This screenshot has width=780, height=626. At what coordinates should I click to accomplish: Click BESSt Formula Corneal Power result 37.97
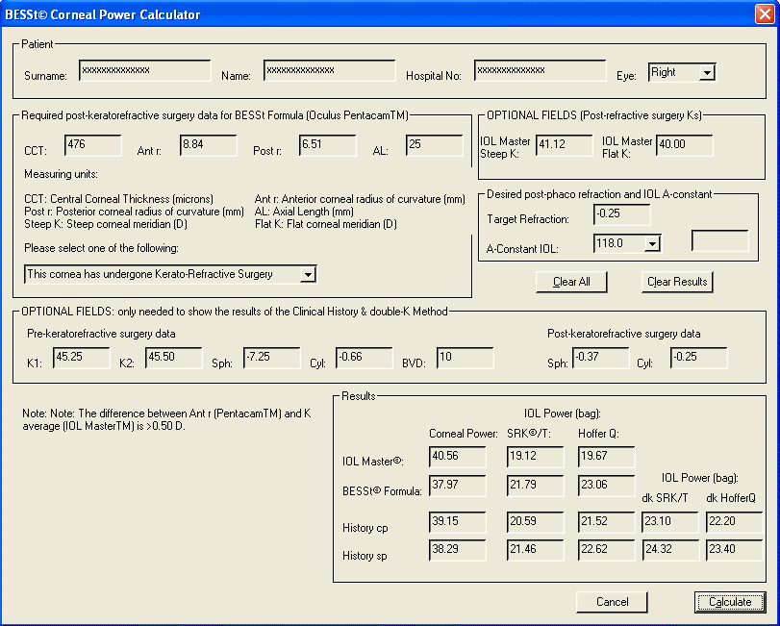[x=457, y=486]
